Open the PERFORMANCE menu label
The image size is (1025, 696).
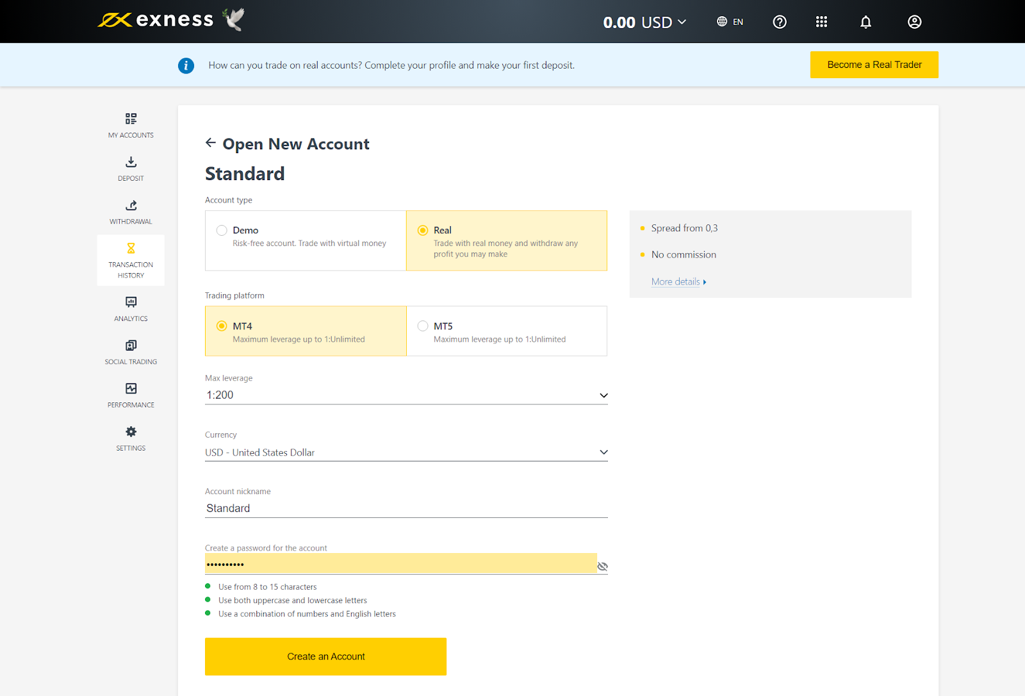pos(131,405)
